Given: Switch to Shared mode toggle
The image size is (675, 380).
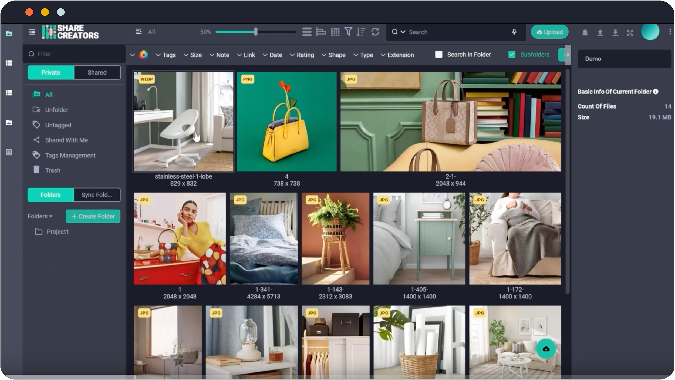Looking at the screenshot, I should 97,72.
